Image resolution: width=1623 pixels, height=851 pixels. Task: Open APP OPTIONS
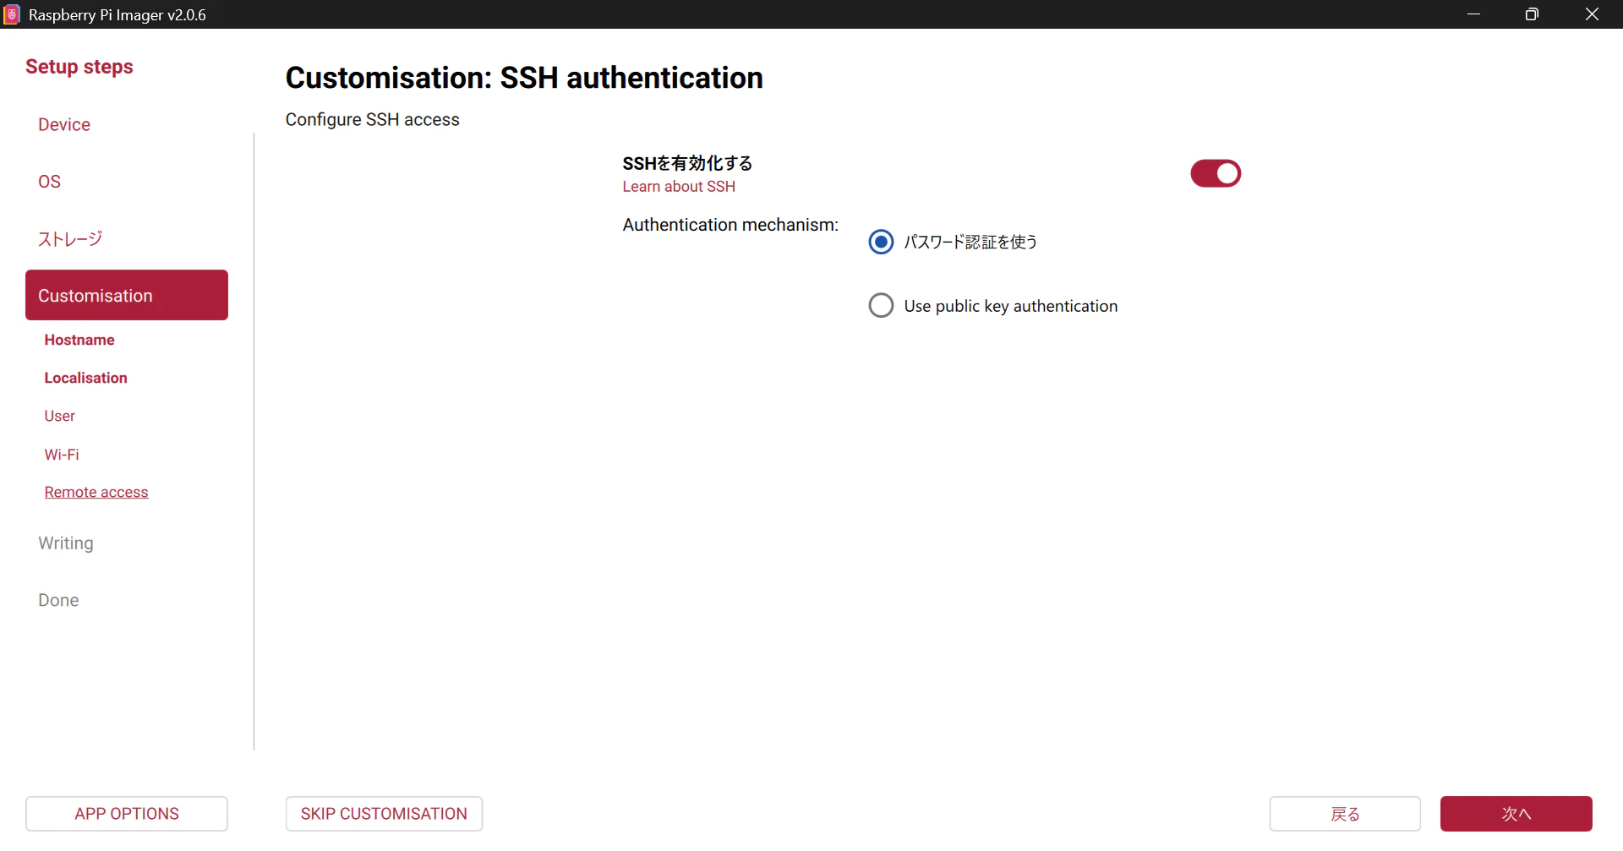(x=127, y=814)
